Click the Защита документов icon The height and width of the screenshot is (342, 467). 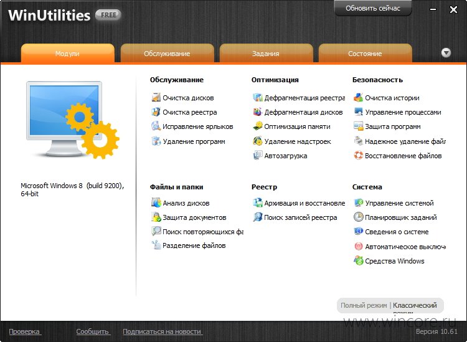[x=156, y=217]
